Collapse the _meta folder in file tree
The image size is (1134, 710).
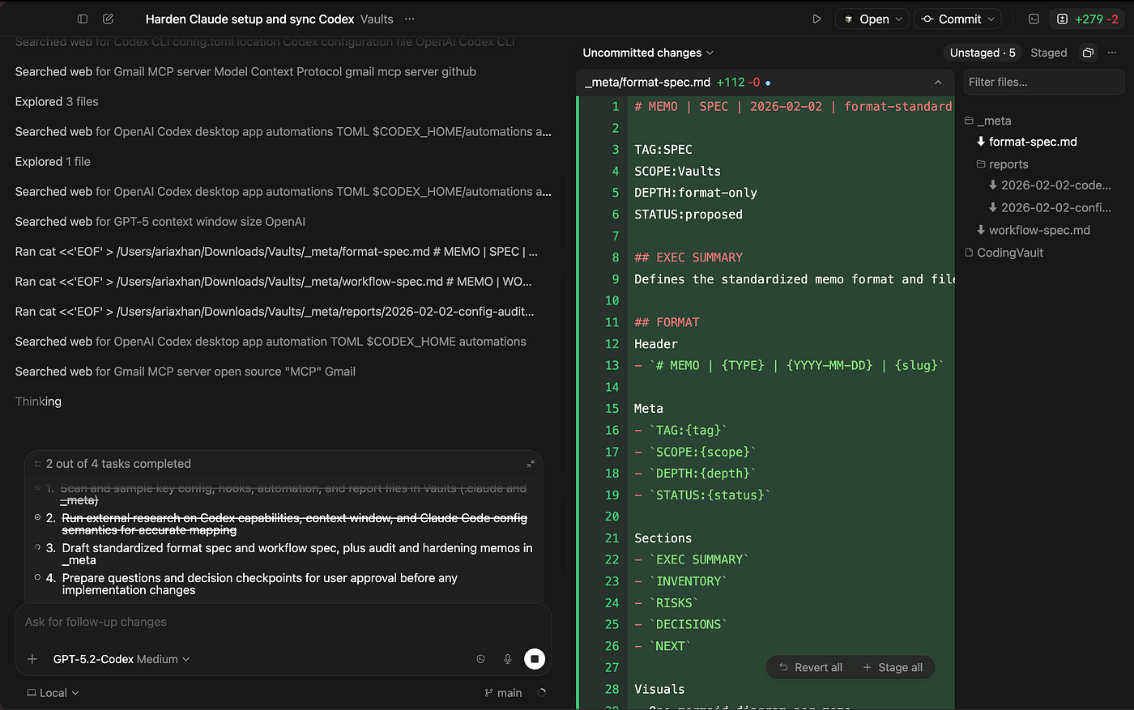pyautogui.click(x=987, y=121)
